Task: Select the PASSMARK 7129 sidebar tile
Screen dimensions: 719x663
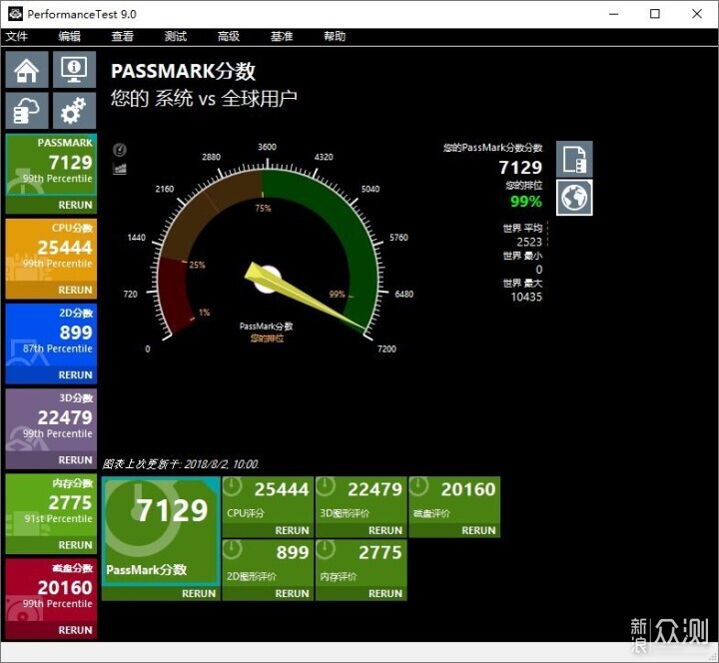Action: tap(51, 165)
